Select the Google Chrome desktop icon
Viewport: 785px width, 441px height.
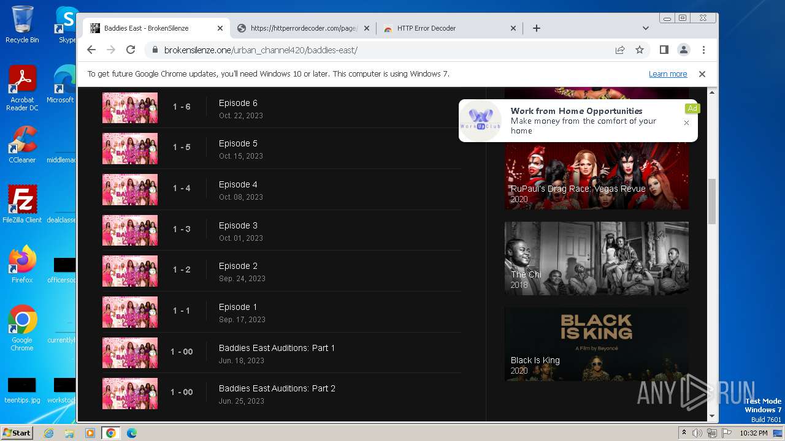click(x=22, y=328)
